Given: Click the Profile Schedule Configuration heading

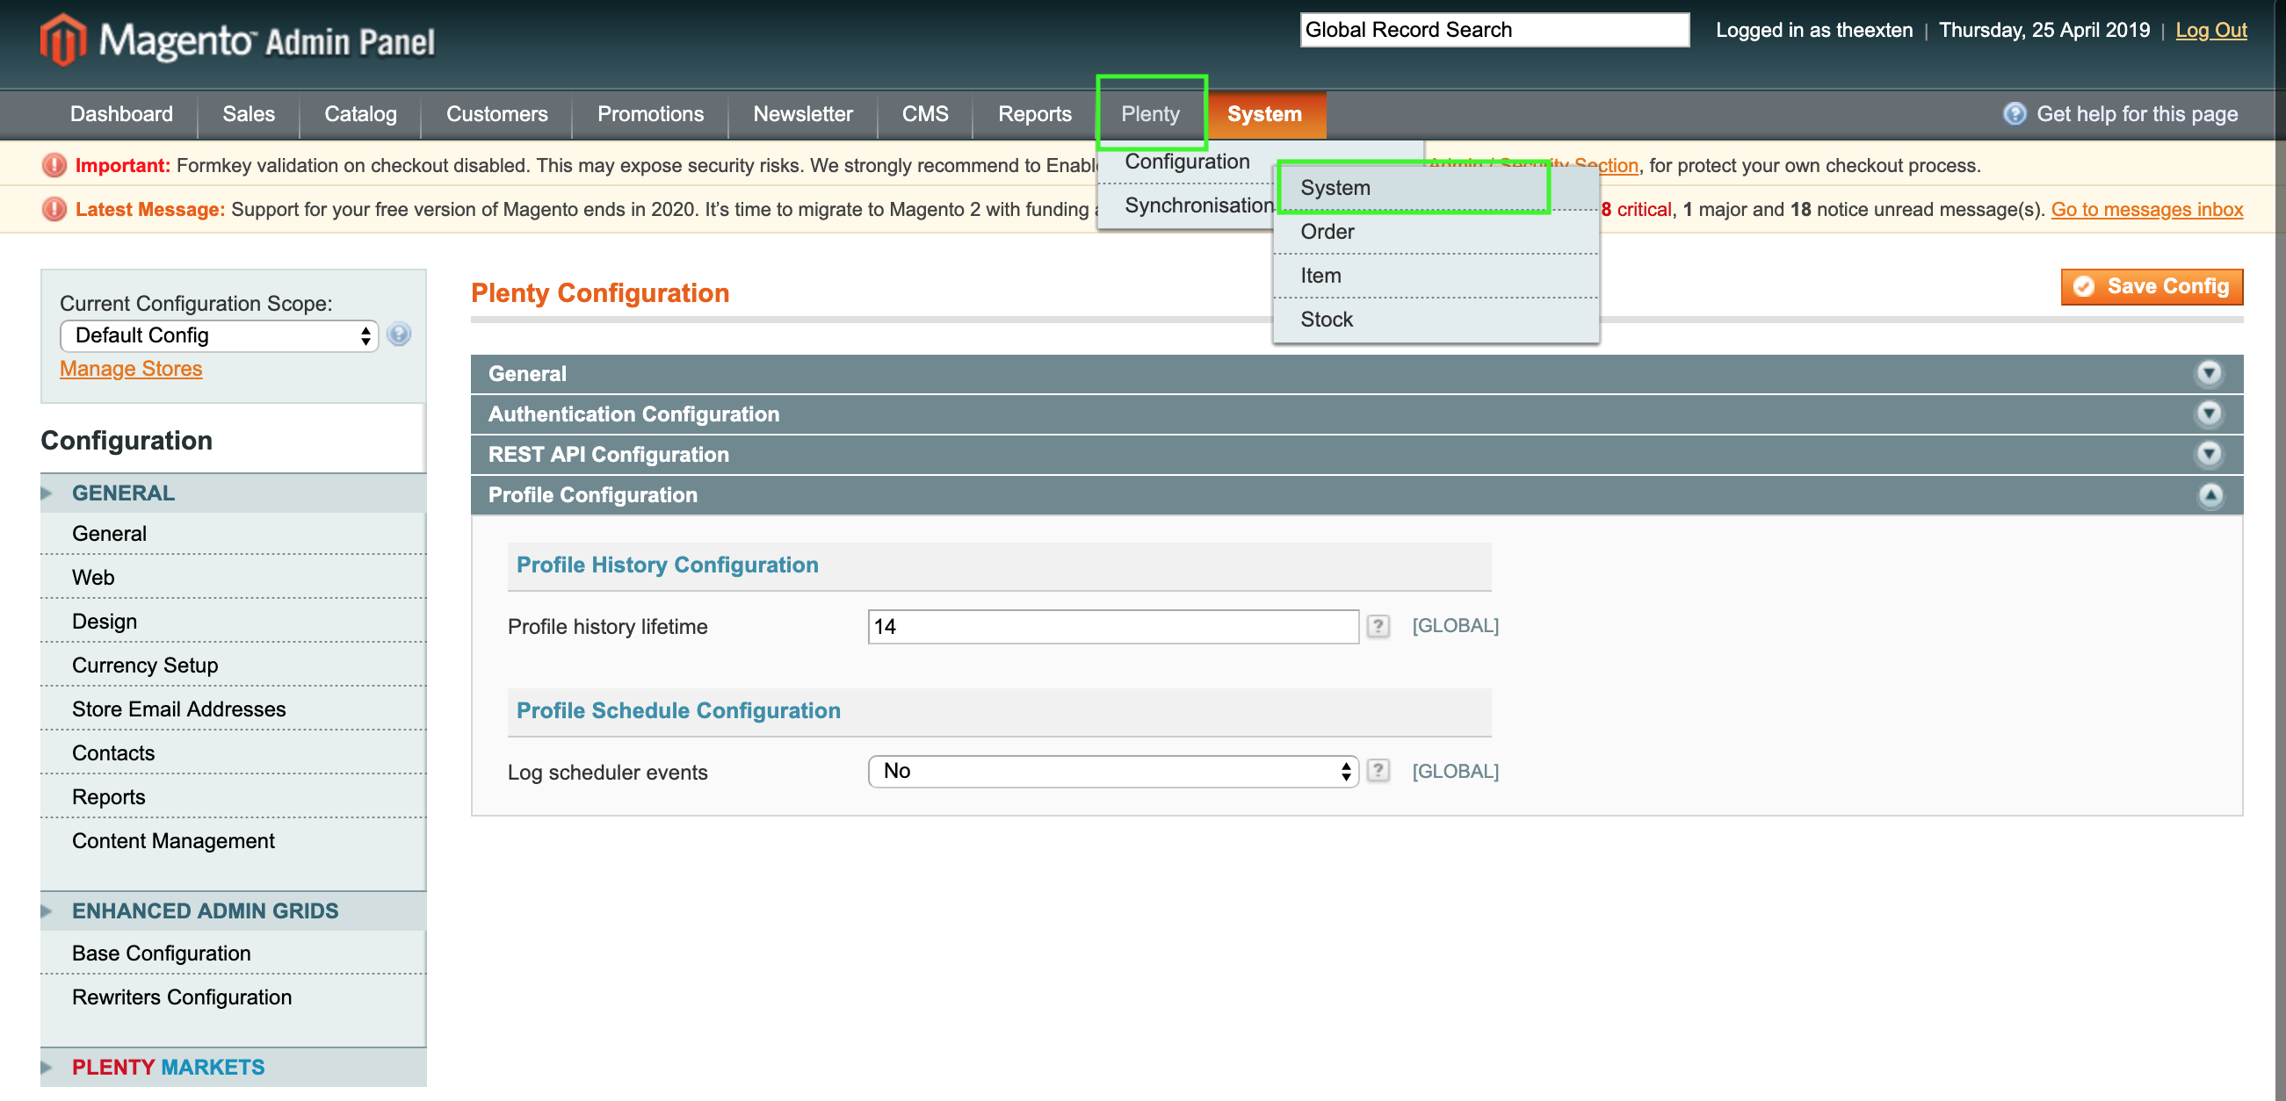Looking at the screenshot, I should 678,710.
